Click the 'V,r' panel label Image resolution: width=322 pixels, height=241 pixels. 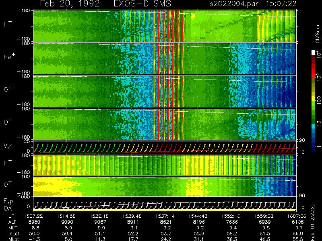8,146
